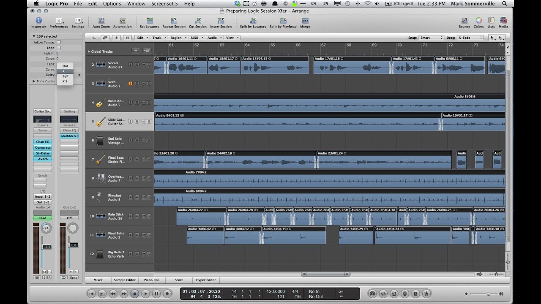
Task: Toggle the Follow Tempo checkbox
Action: pyautogui.click(x=59, y=43)
